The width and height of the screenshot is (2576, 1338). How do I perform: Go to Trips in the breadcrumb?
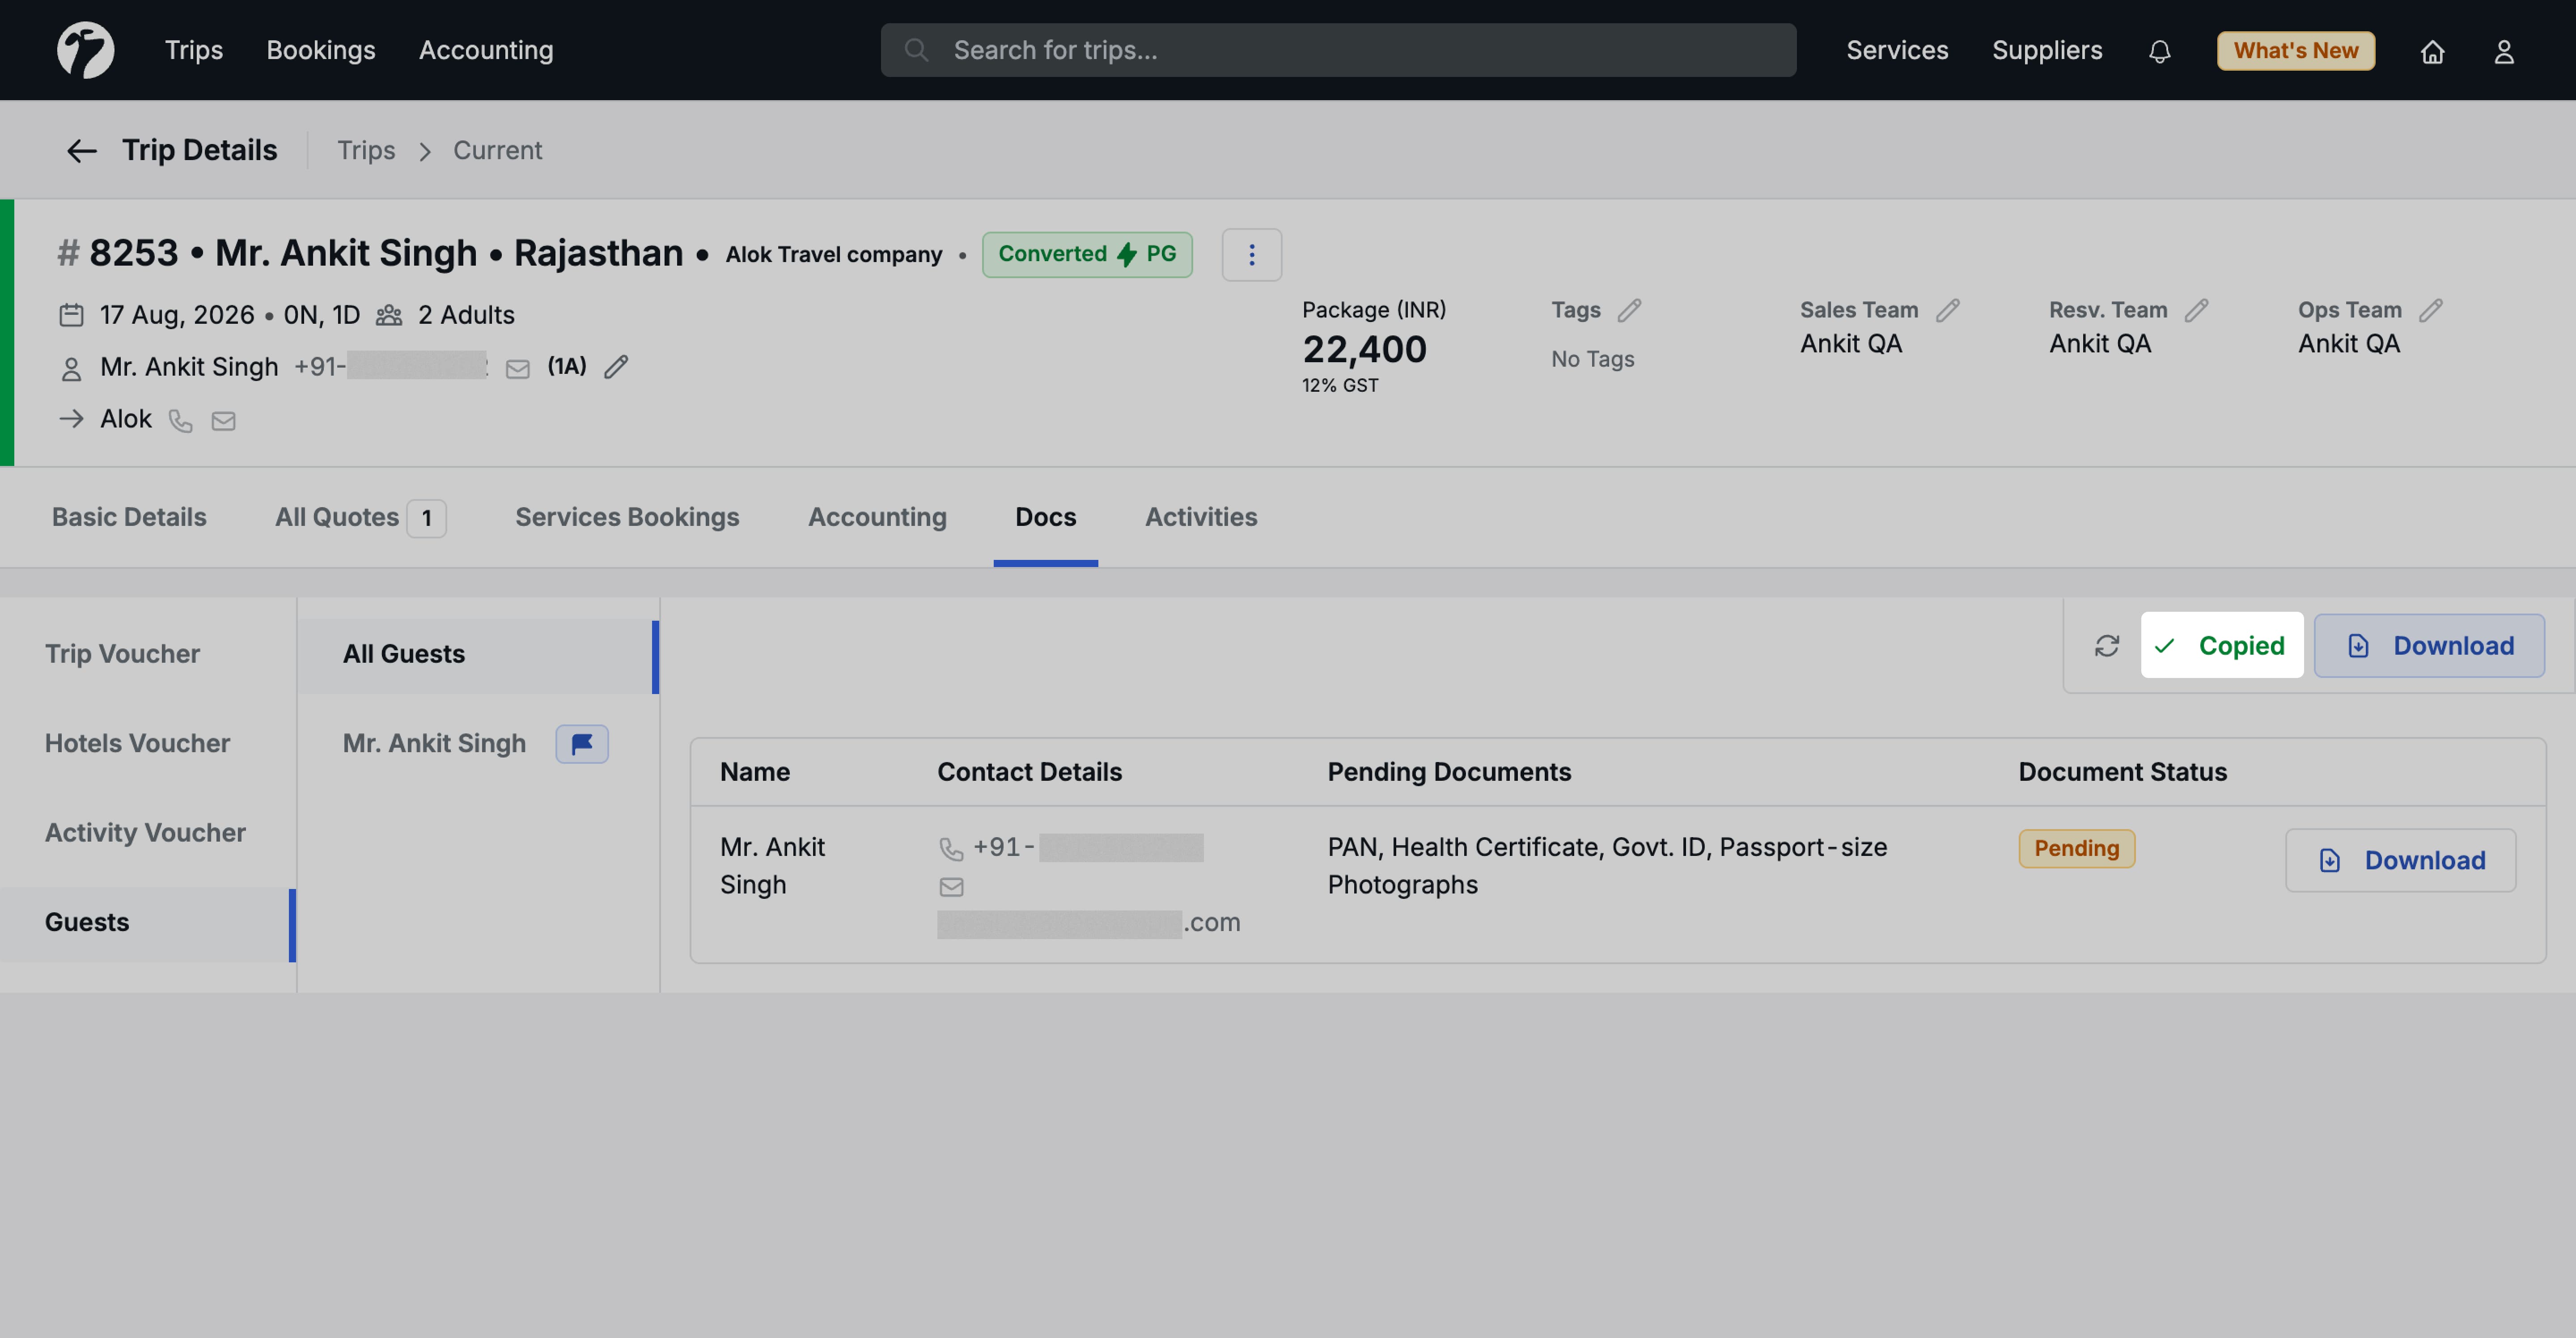[x=366, y=151]
